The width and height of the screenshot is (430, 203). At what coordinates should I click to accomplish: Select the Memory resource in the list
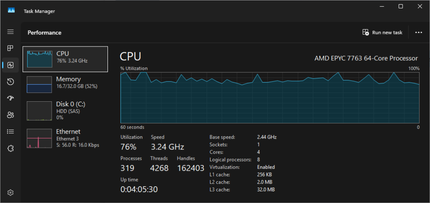65,85
